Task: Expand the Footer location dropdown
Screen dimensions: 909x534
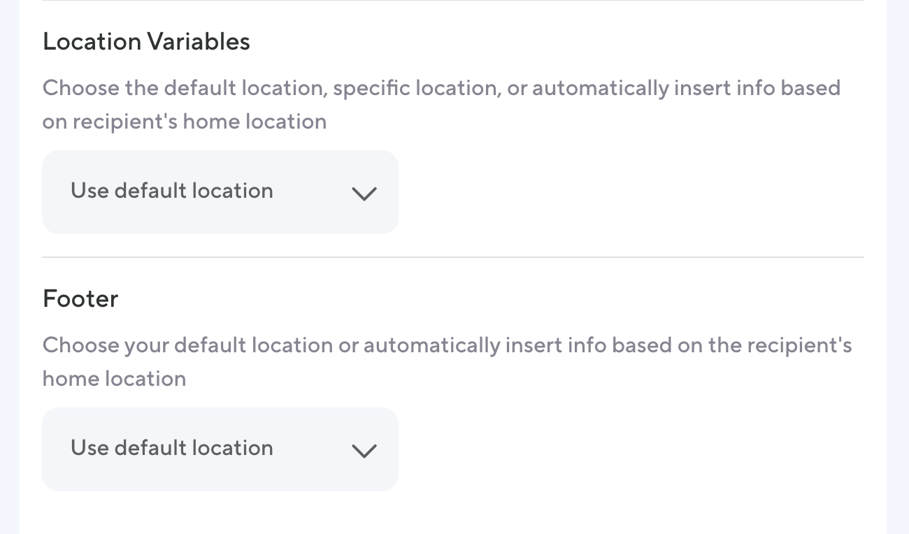Action: pos(220,449)
